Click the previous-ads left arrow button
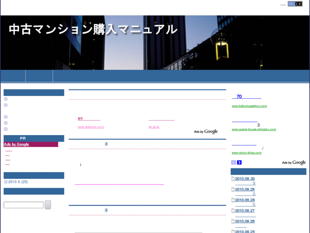310x233 pixels. point(234,162)
